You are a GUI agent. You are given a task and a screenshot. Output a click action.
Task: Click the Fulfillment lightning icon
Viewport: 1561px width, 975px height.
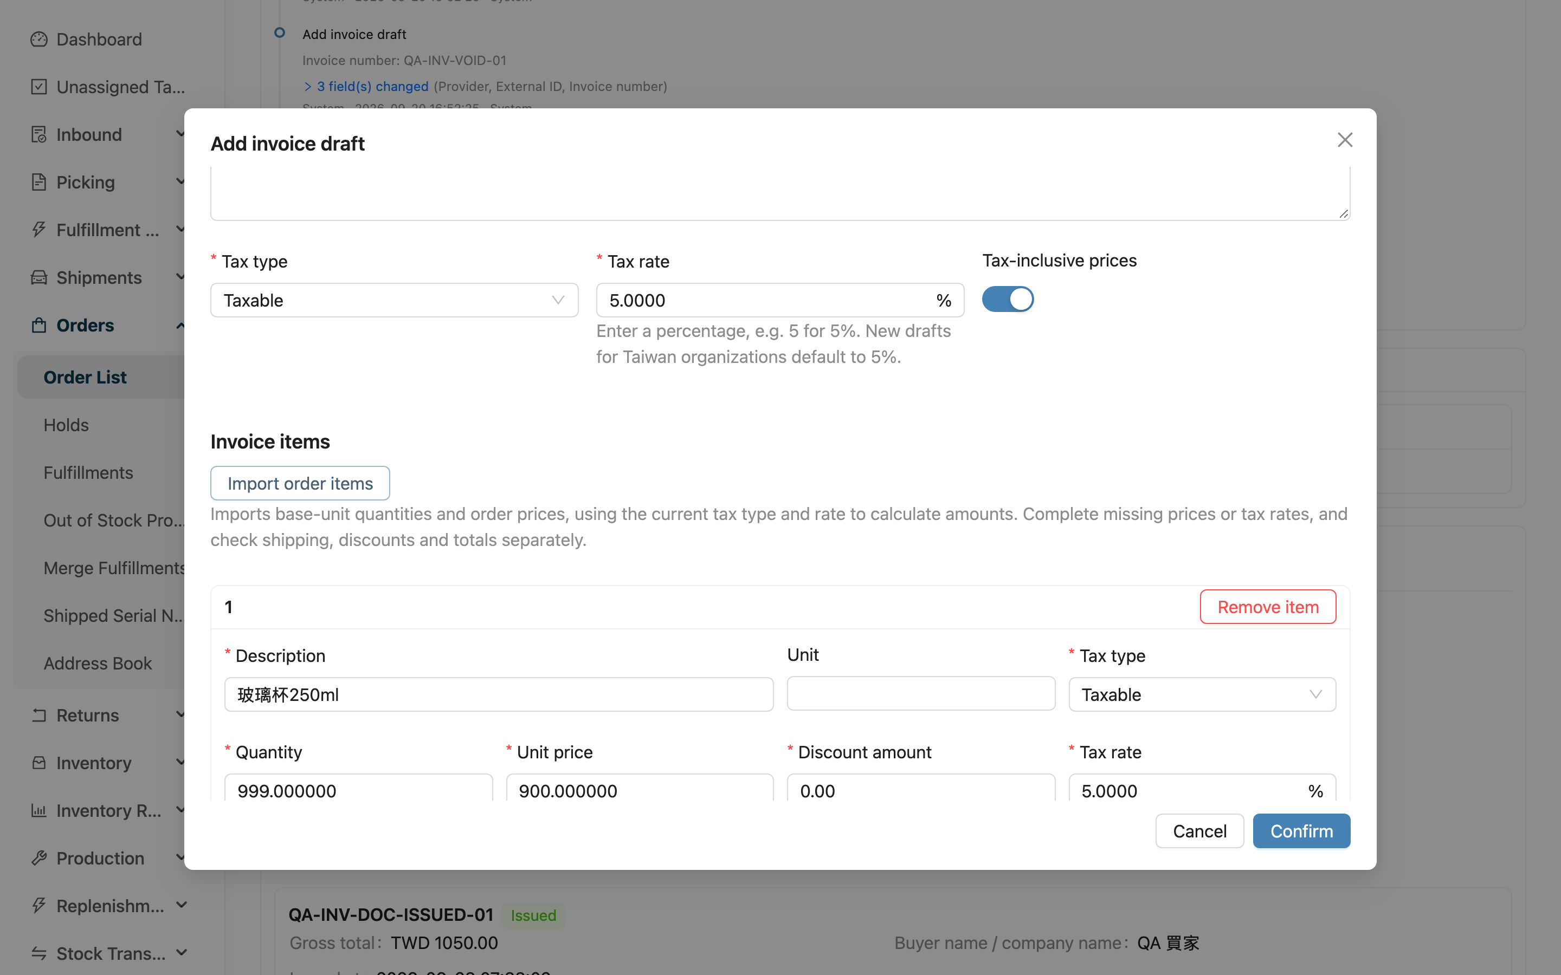[x=38, y=230]
